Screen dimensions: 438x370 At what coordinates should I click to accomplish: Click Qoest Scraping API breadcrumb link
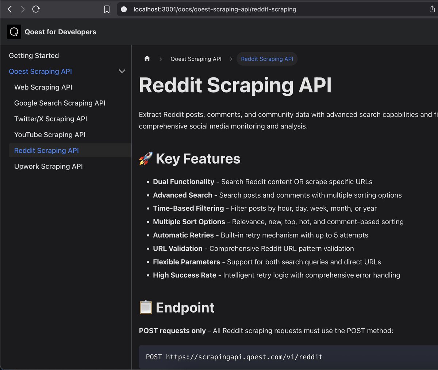pyautogui.click(x=196, y=59)
